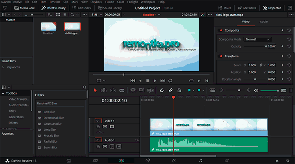Adjust the timeline zoom slider
The height and width of the screenshot is (164, 295).
click(239, 90)
